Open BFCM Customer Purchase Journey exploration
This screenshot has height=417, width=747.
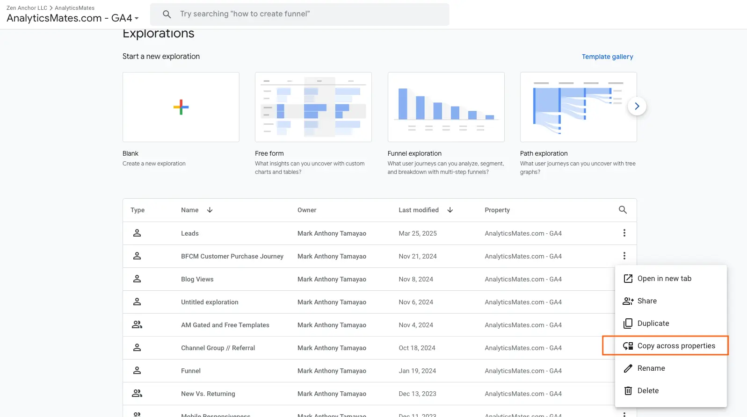click(x=232, y=256)
